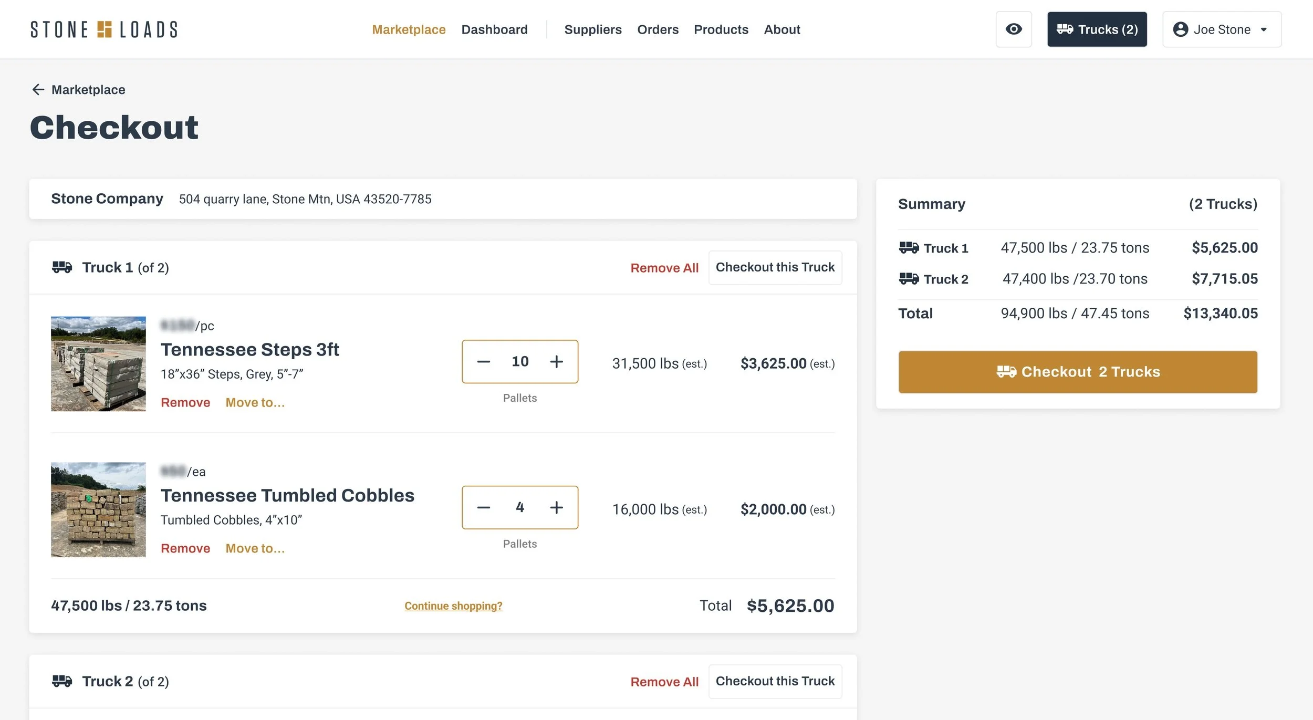Click the Joe Stone profile icon
Image resolution: width=1313 pixels, height=720 pixels.
coord(1181,29)
